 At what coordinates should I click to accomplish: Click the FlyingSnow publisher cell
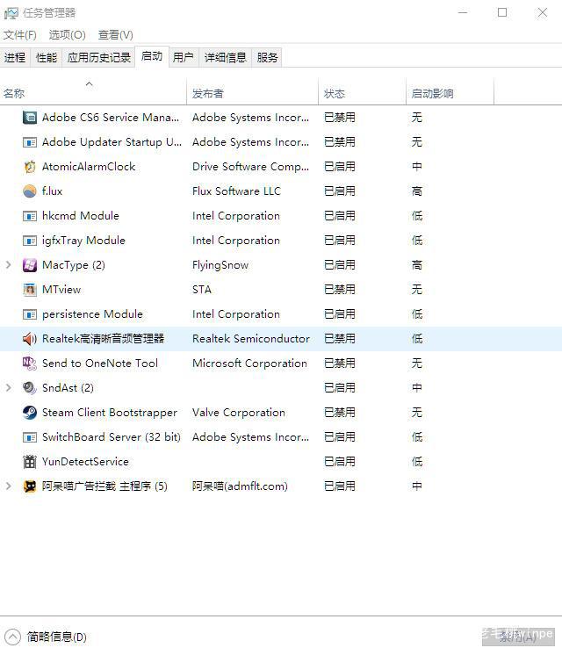coord(220,265)
